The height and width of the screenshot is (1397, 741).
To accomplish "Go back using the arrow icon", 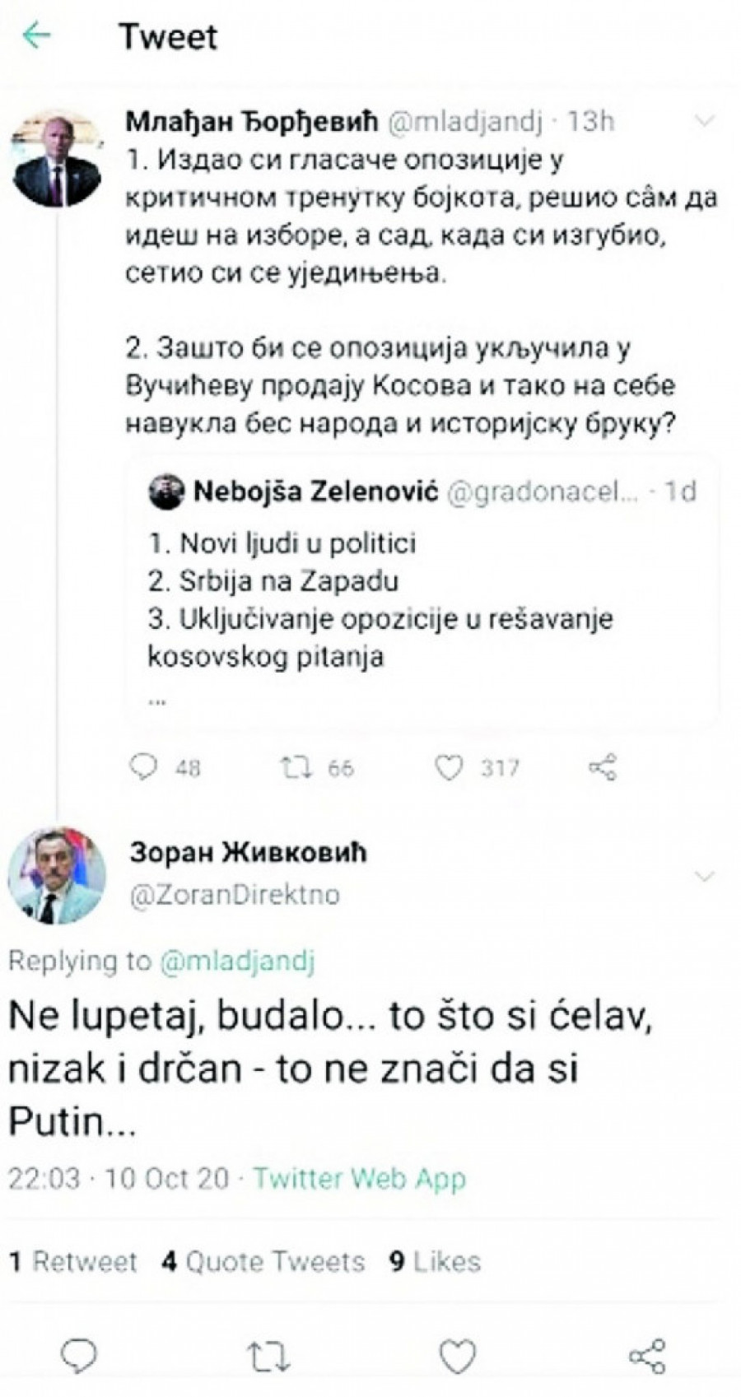I will (x=36, y=36).
